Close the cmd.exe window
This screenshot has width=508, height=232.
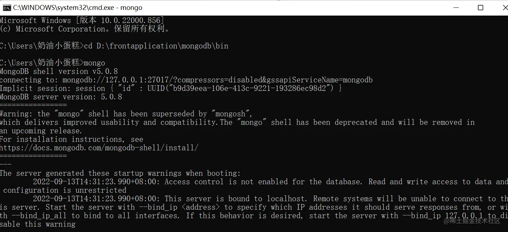pos(504,7)
